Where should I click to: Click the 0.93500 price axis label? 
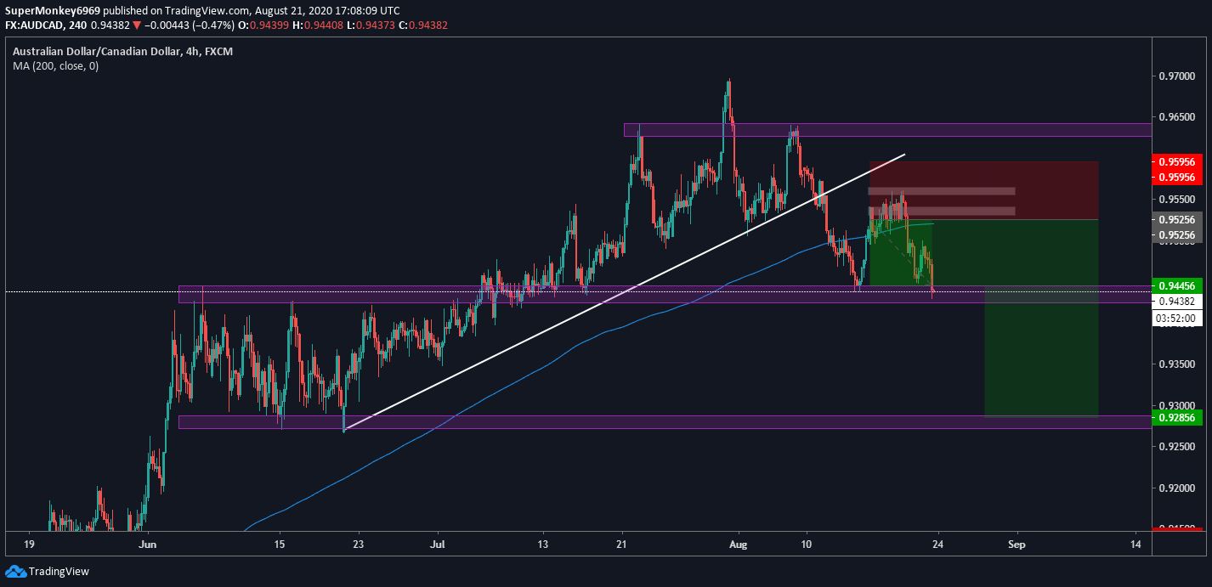coord(1176,364)
